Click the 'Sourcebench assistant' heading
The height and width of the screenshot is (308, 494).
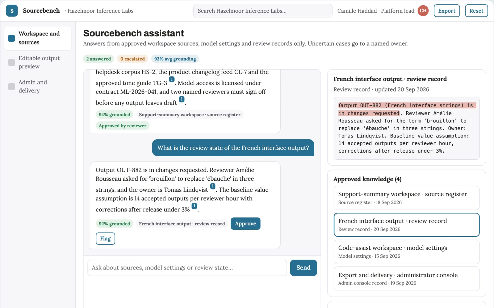133,33
